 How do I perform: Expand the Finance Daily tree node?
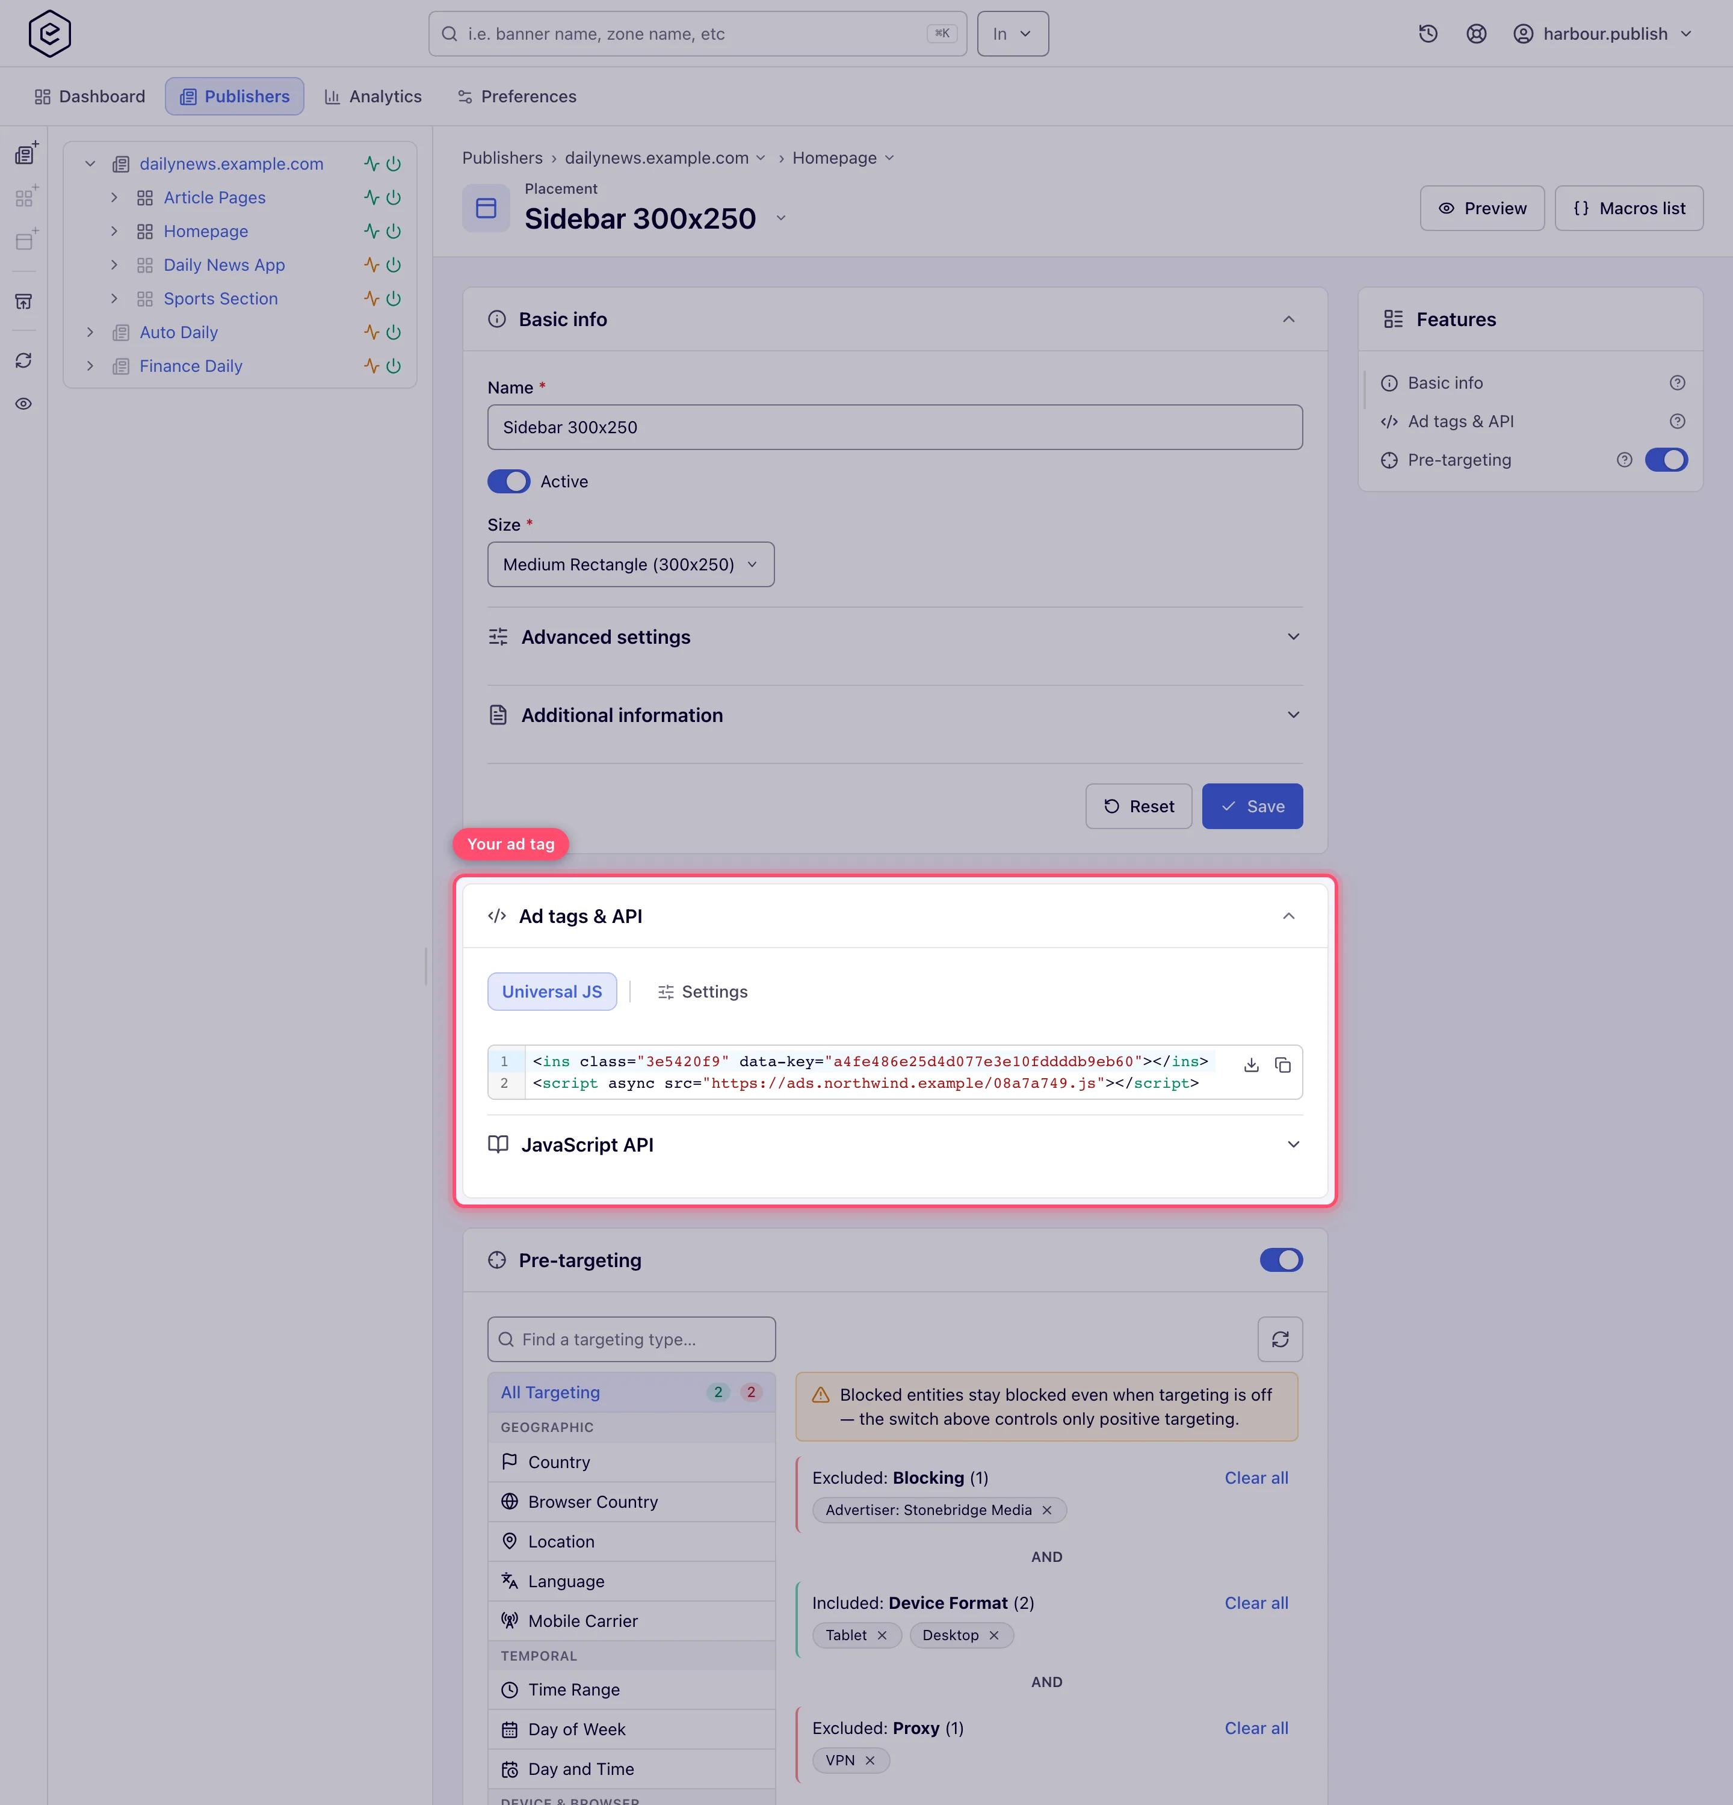90,366
